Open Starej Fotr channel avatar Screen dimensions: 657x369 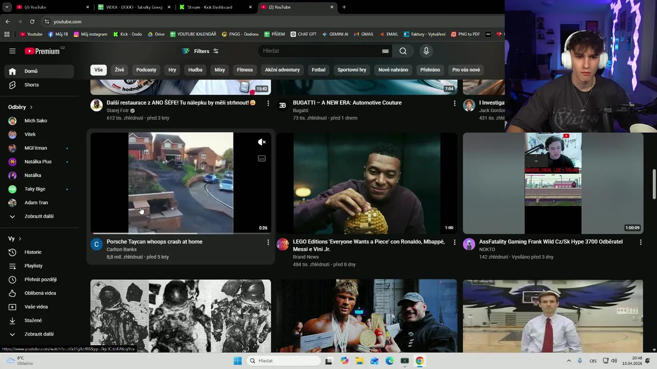[x=96, y=105]
